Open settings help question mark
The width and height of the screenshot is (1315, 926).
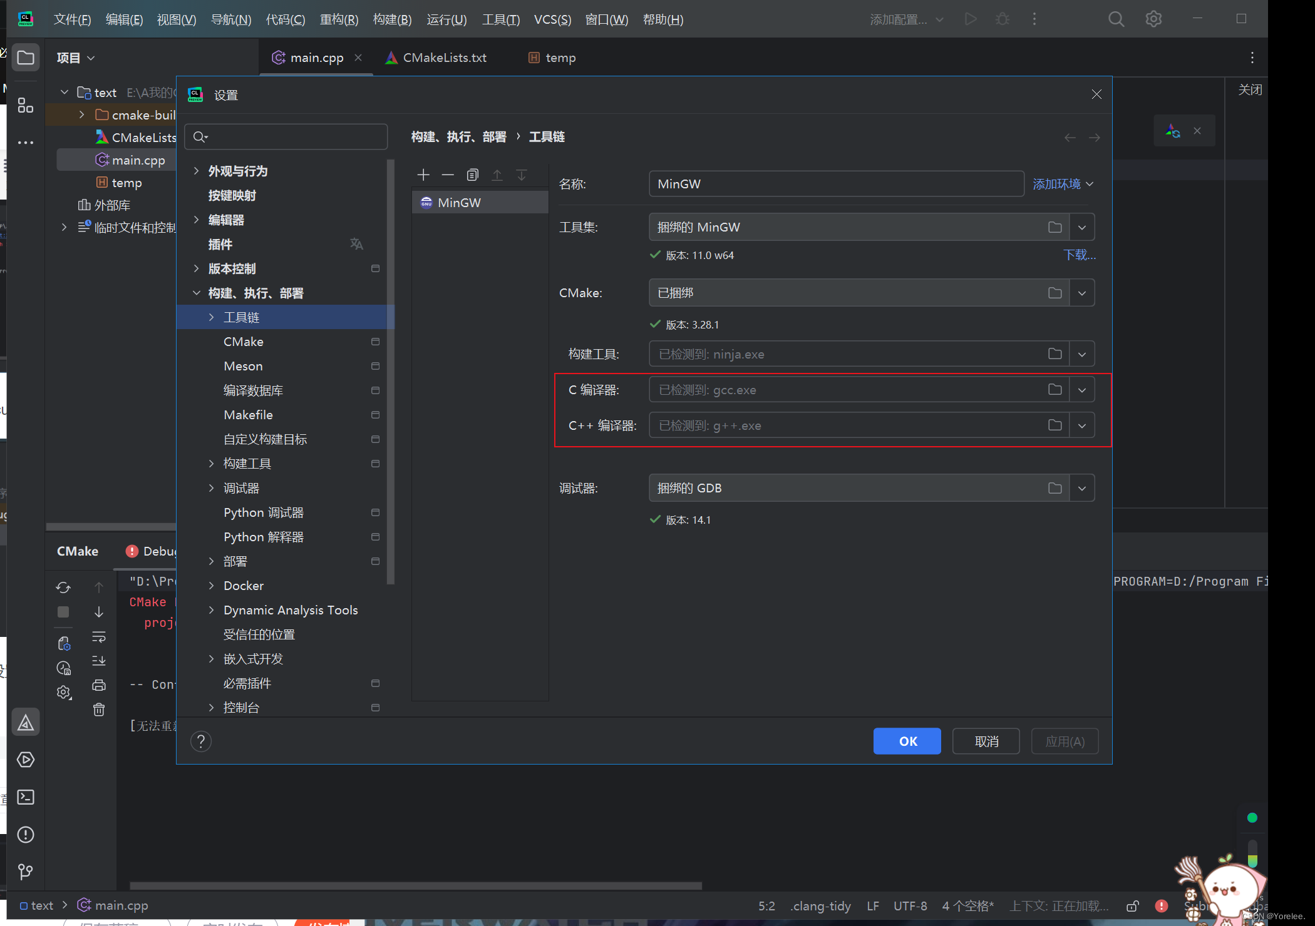(201, 741)
